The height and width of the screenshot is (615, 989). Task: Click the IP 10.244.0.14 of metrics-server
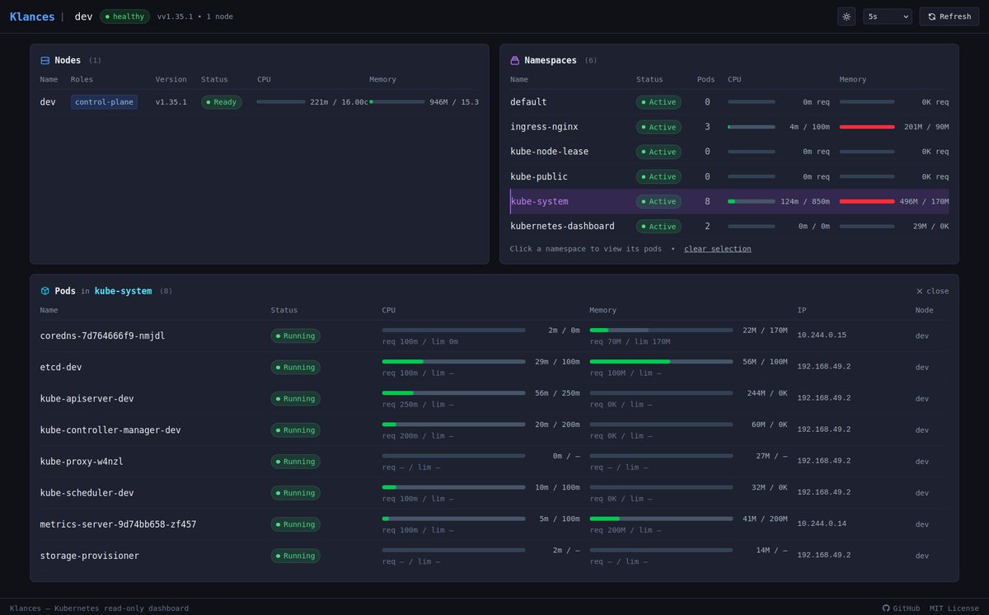coord(822,524)
